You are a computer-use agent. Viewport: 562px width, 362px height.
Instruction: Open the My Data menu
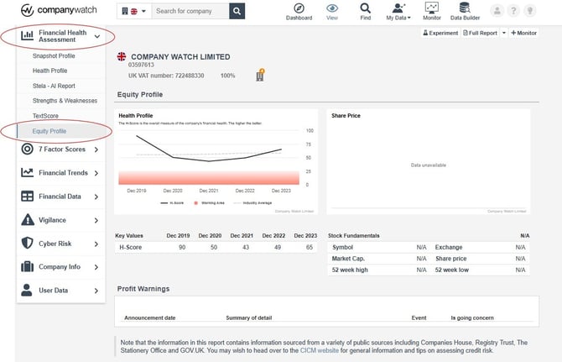[398, 12]
